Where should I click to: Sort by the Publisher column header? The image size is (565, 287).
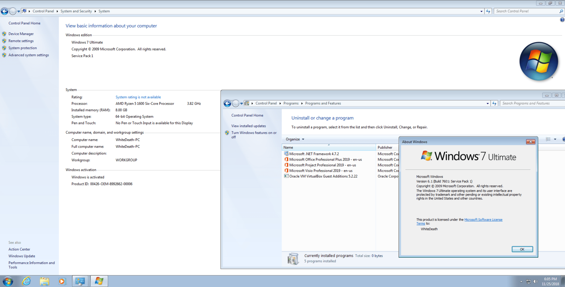pyautogui.click(x=387, y=148)
